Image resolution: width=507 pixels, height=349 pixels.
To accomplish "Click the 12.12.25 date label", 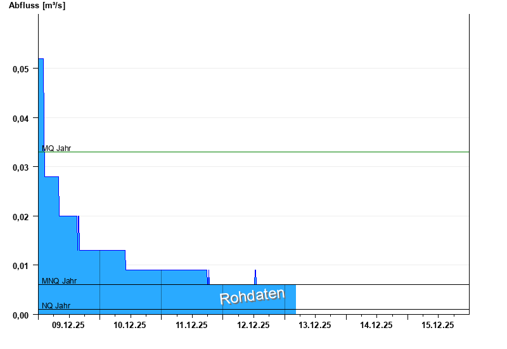I will pos(253,325).
